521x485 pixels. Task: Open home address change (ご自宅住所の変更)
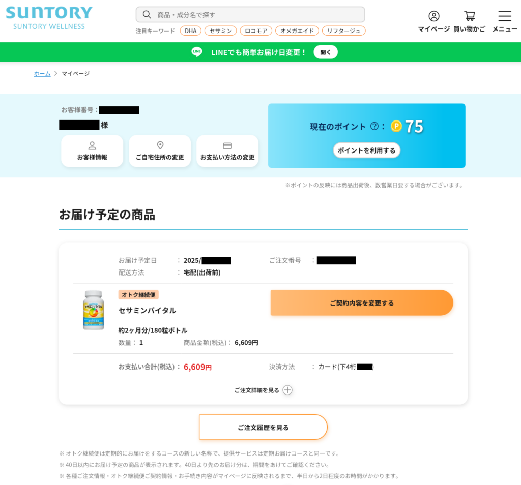click(x=160, y=151)
